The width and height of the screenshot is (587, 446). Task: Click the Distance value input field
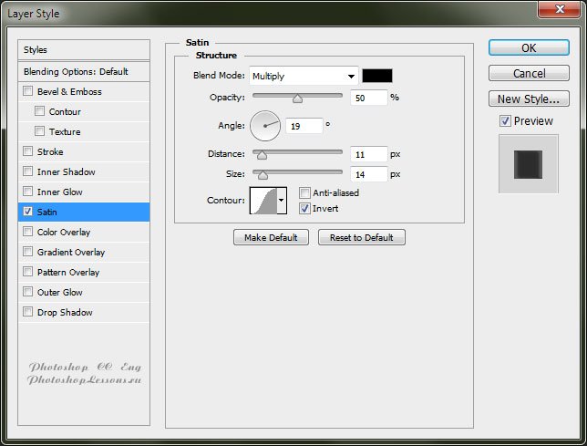[x=368, y=154]
